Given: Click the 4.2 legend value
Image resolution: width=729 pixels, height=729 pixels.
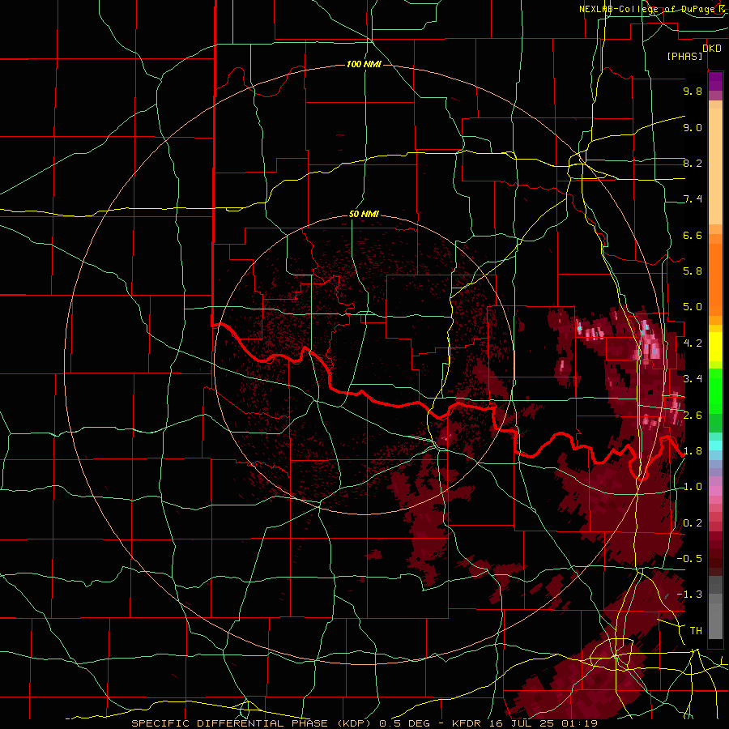Looking at the screenshot, I should [693, 343].
